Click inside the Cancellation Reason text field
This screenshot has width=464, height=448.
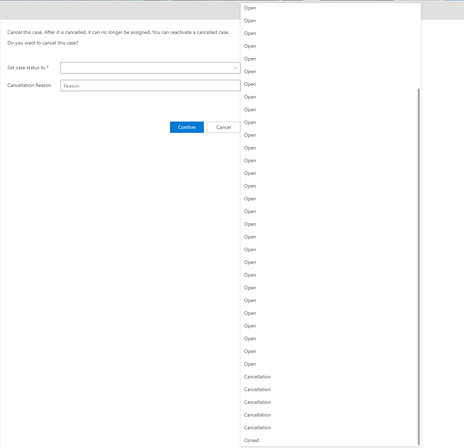pos(150,86)
